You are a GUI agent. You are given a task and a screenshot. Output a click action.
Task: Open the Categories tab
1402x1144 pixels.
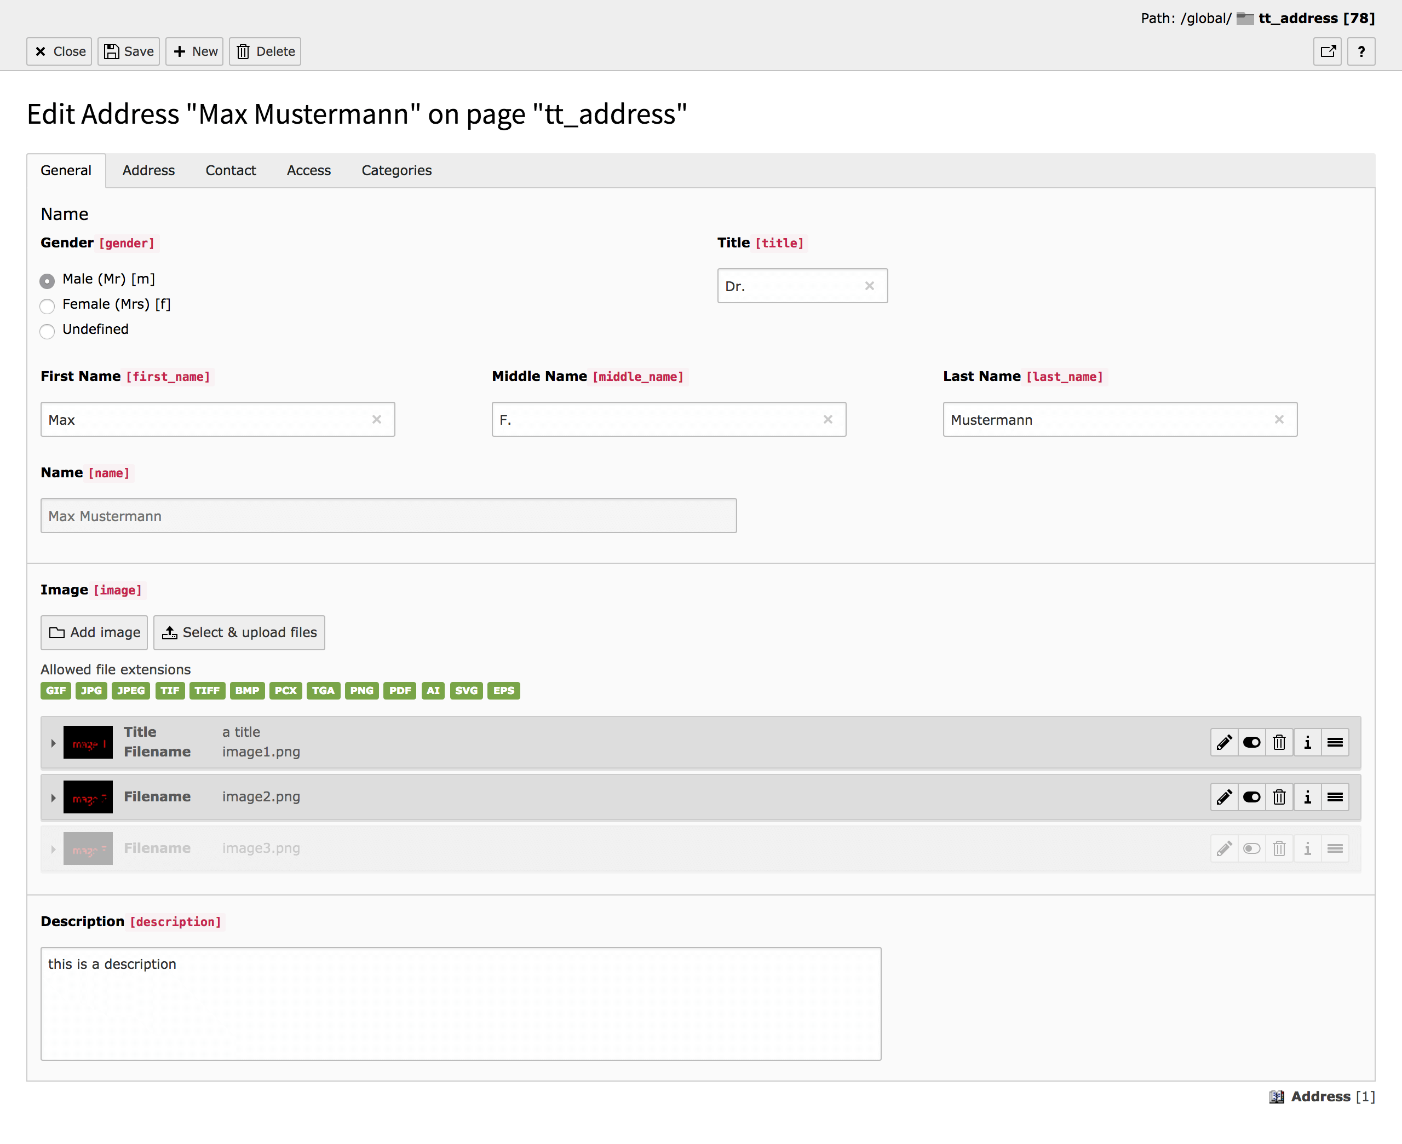396,171
